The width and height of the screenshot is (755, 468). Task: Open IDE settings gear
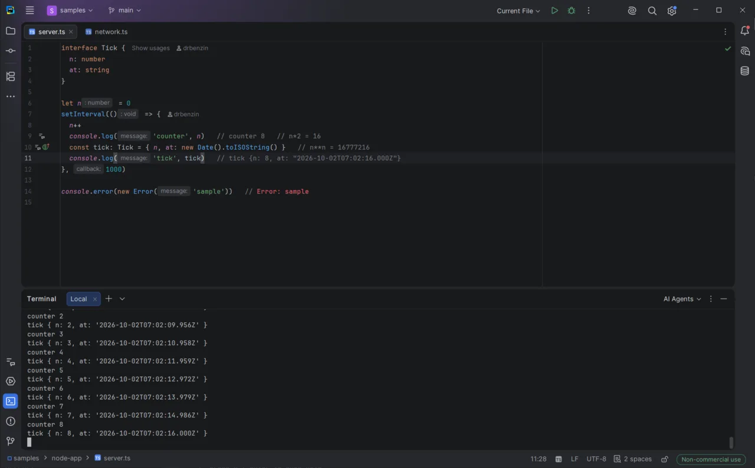(x=672, y=11)
